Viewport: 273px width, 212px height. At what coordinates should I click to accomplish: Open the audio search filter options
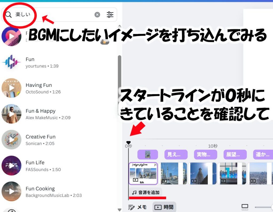[x=110, y=15]
